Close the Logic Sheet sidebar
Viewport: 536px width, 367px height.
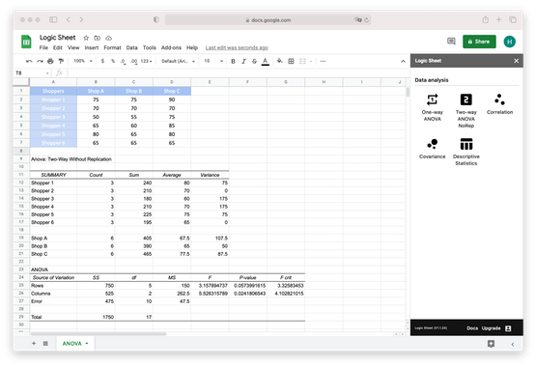(516, 61)
